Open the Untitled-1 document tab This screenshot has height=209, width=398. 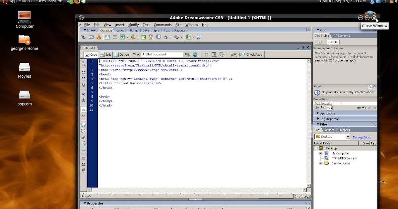[x=89, y=48]
